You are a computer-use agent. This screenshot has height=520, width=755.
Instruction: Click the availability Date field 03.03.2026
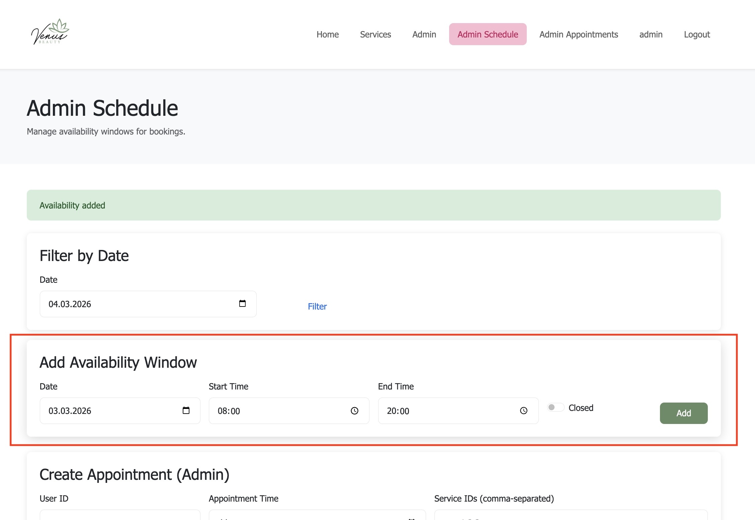coord(110,411)
